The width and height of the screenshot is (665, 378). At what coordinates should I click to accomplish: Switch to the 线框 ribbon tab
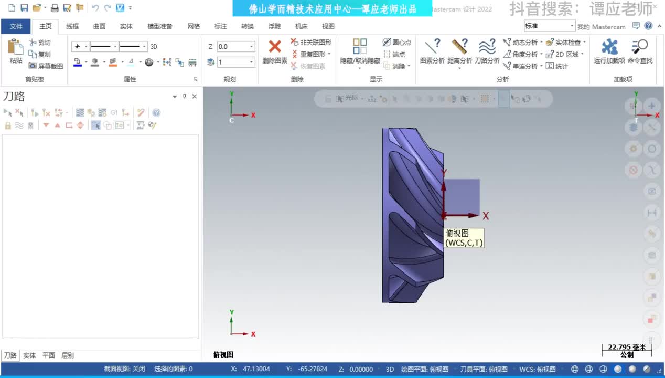[72, 26]
